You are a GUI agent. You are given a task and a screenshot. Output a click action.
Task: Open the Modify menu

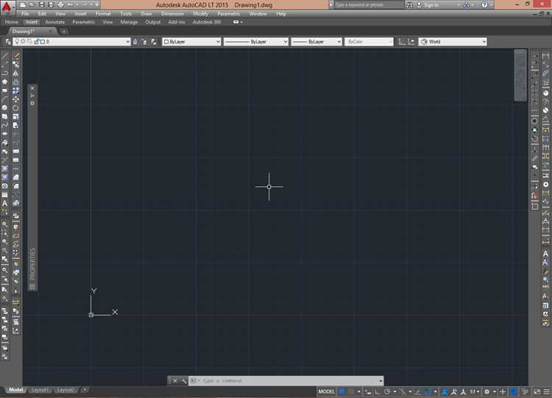200,14
